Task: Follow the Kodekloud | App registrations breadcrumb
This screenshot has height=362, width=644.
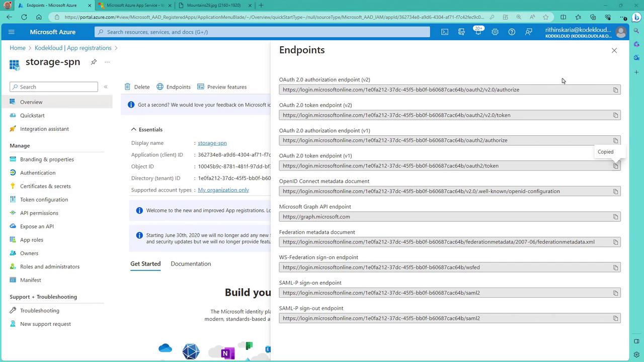Action: (x=73, y=48)
